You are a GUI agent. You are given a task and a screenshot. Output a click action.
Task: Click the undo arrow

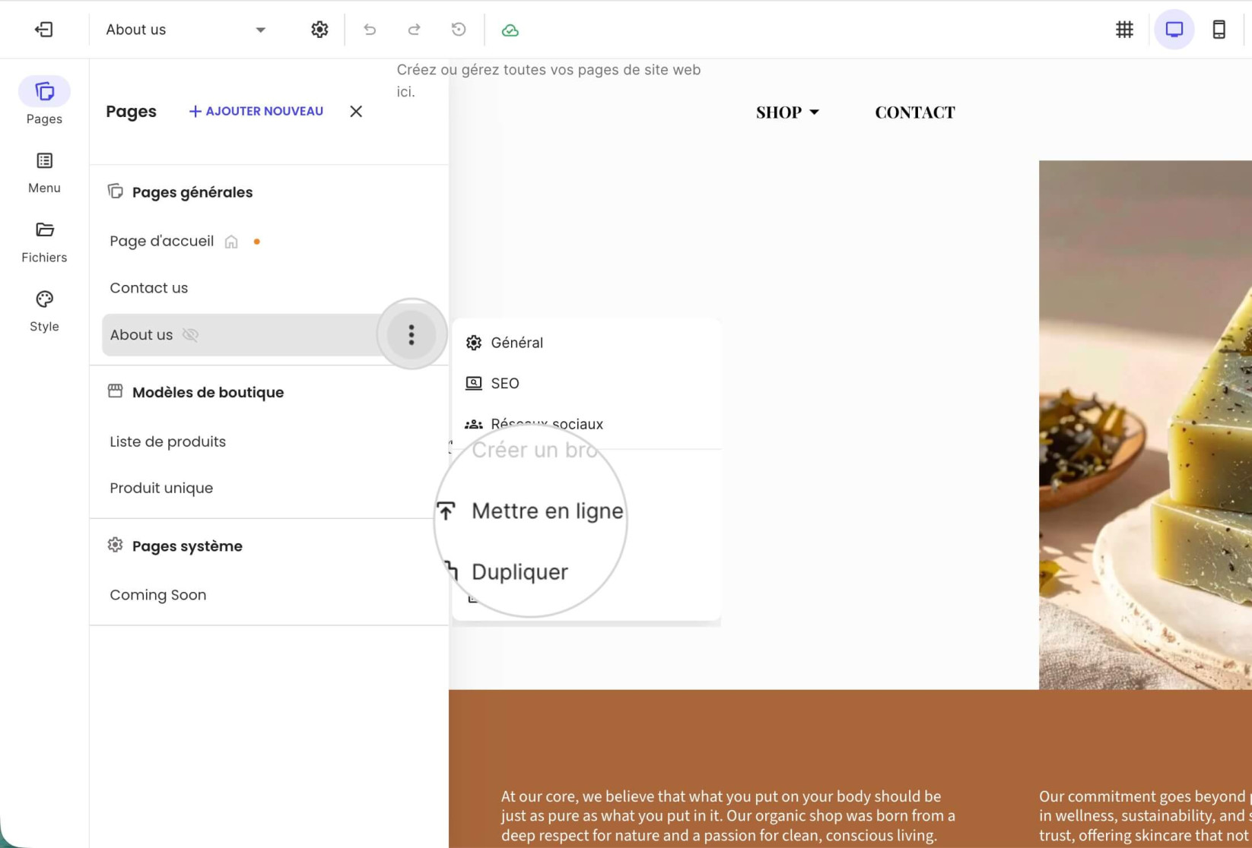pyautogui.click(x=370, y=30)
